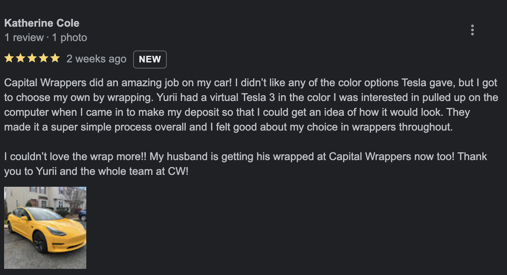The image size is (507, 275).
Task: Click the first rating star
Action: [x=9, y=59]
